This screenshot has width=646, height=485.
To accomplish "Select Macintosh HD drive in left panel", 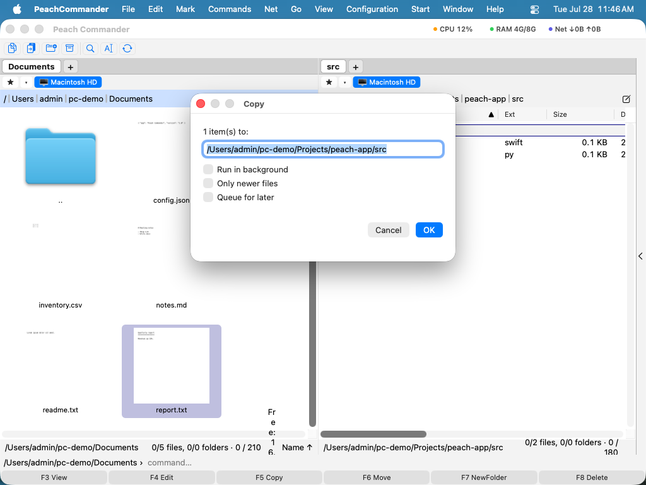I will [x=68, y=82].
